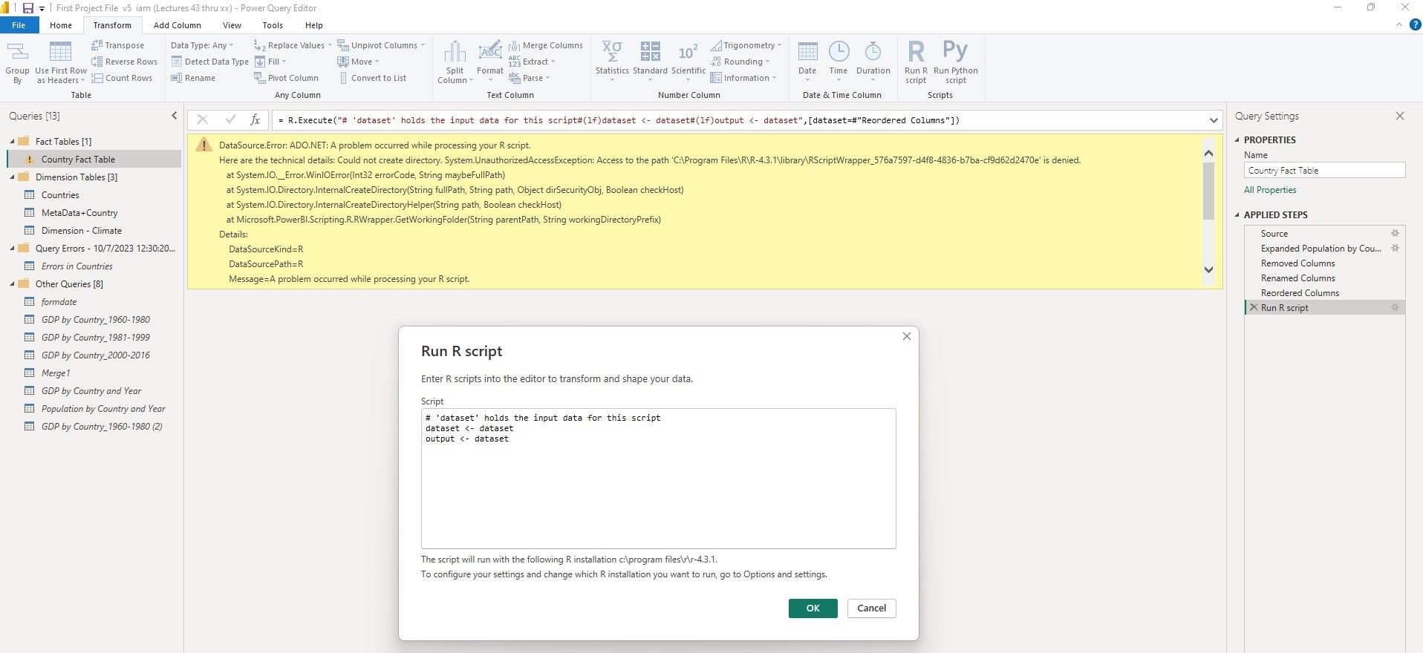This screenshot has height=653, width=1423.
Task: Click the error message scroll down arrow
Action: [x=1208, y=270]
